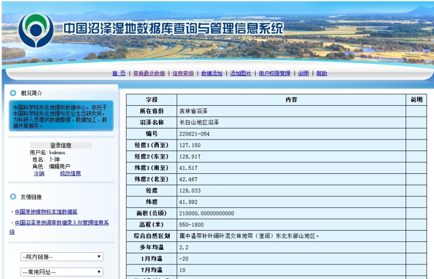Click 添加图片 in the navigation bar

pos(241,74)
